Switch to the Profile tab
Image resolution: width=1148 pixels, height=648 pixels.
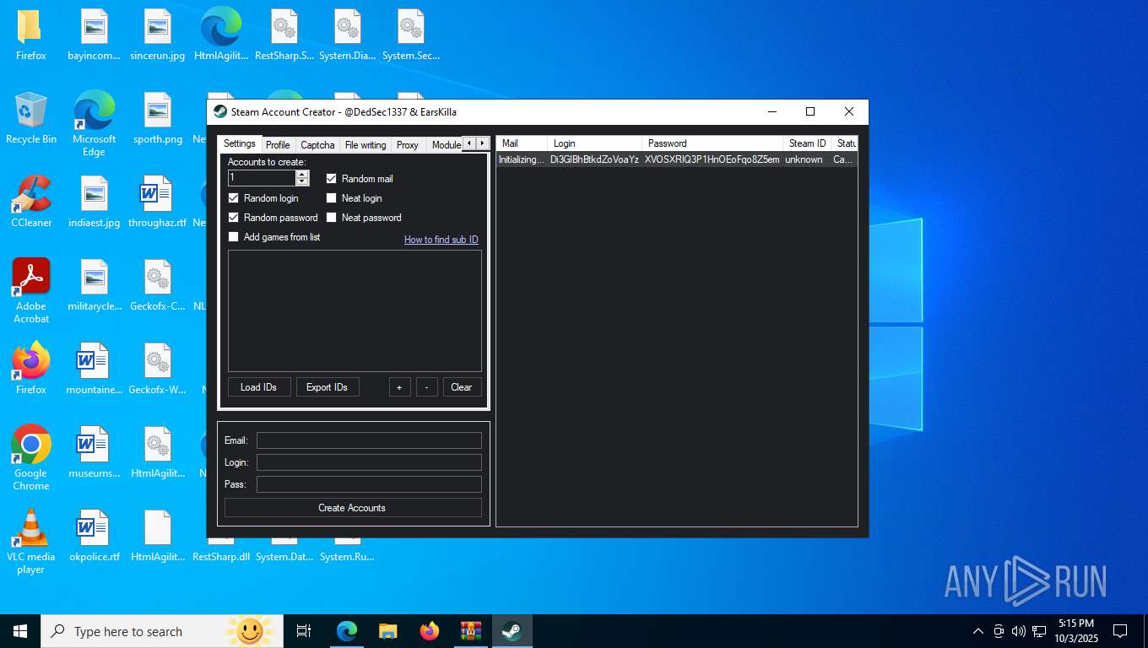click(278, 145)
